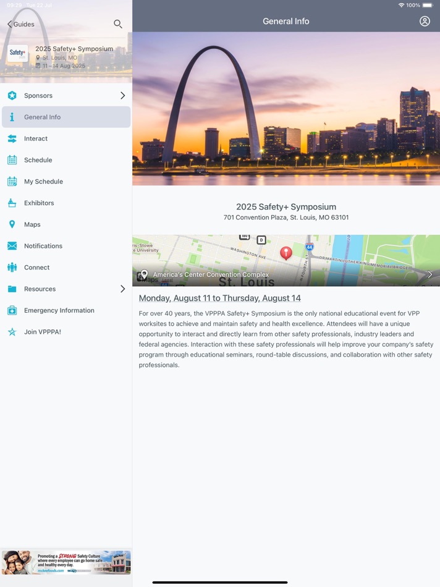
Task: Click the Join VPPPA! star icon
Action: [12, 332]
